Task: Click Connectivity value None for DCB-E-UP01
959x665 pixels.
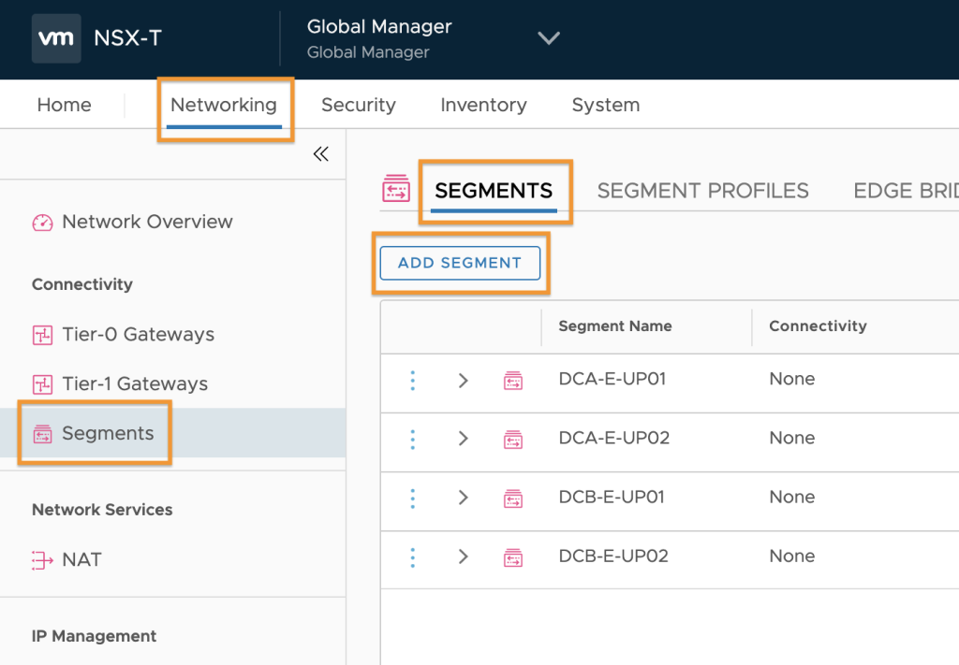Action: [792, 497]
